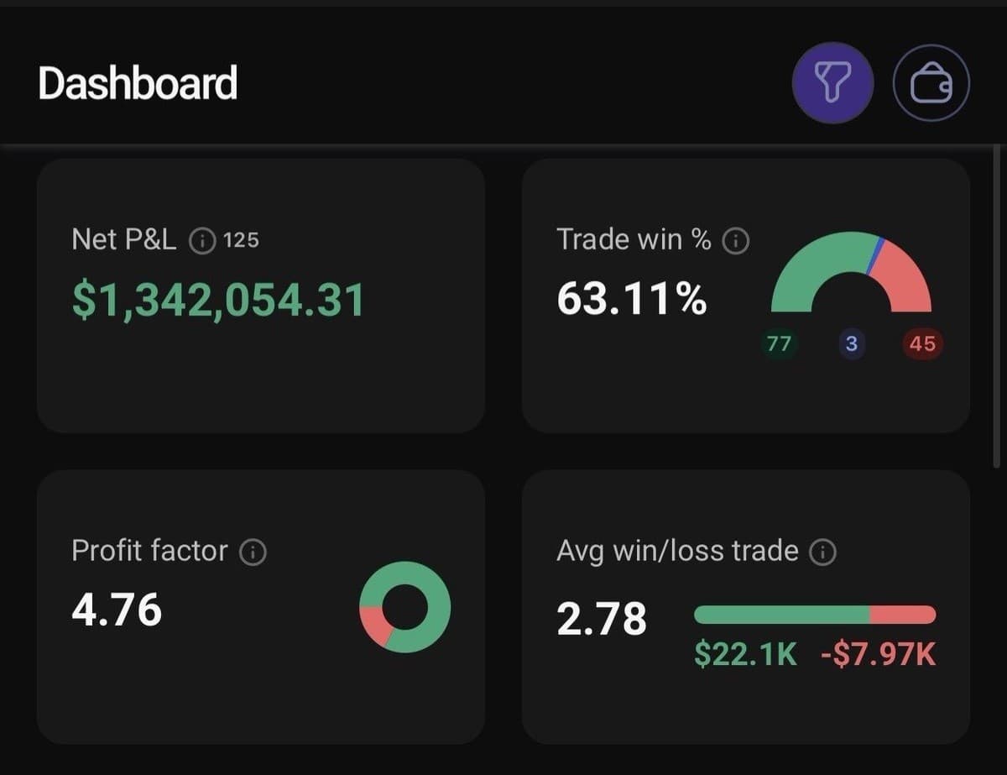Click the Trade win % gauge chart

pos(851,272)
